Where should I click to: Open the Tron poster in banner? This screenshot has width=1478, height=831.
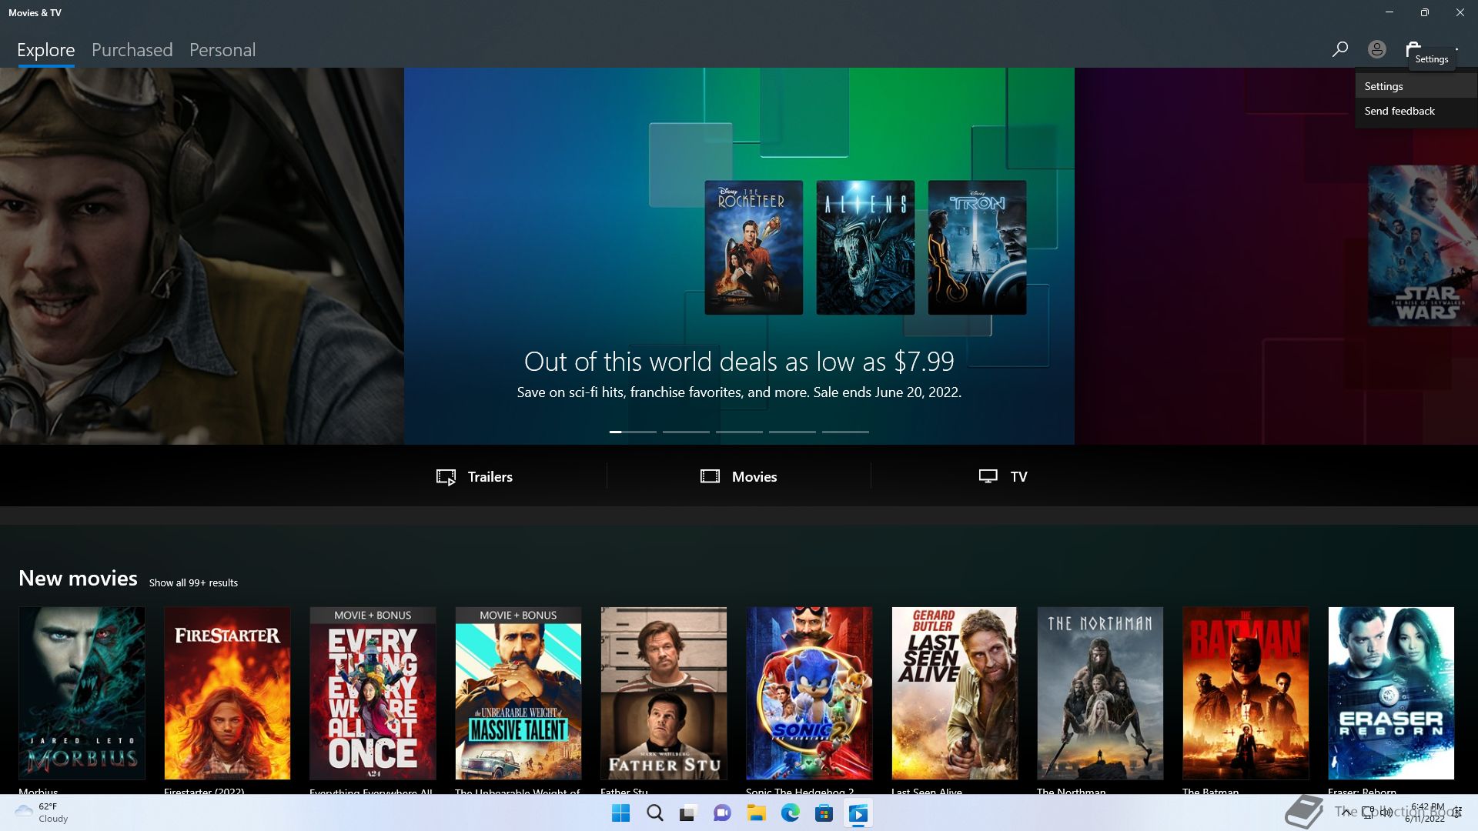[977, 248]
